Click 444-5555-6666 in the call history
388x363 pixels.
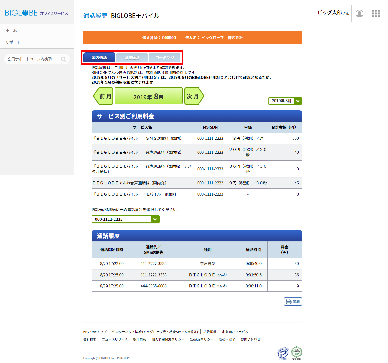tap(154, 286)
